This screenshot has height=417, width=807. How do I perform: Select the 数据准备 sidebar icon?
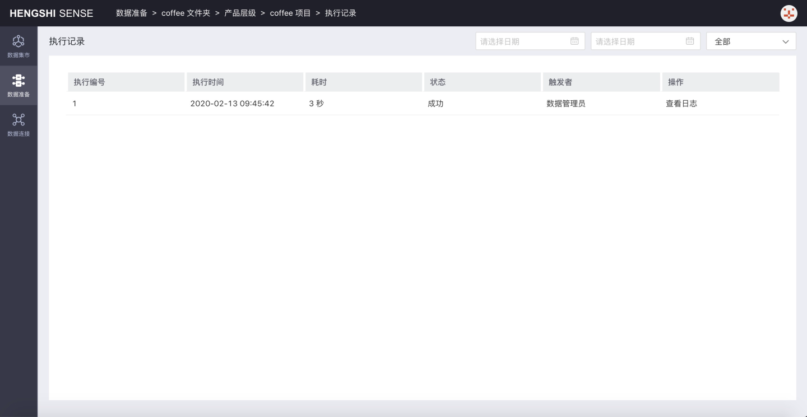[x=18, y=85]
